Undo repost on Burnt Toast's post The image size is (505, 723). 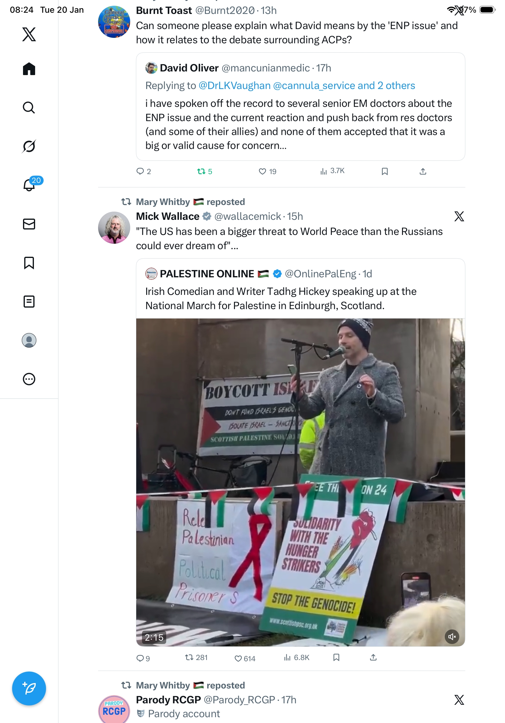coord(204,171)
